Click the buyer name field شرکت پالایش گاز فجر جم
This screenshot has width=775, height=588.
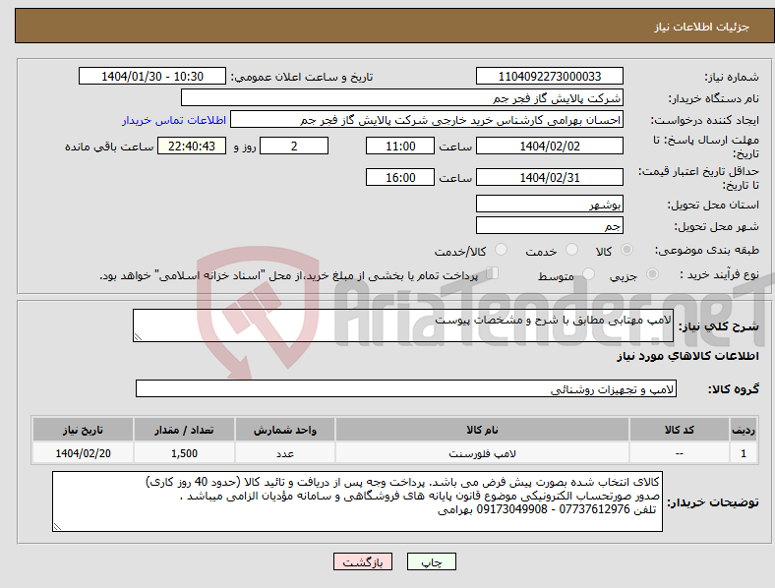(402, 97)
